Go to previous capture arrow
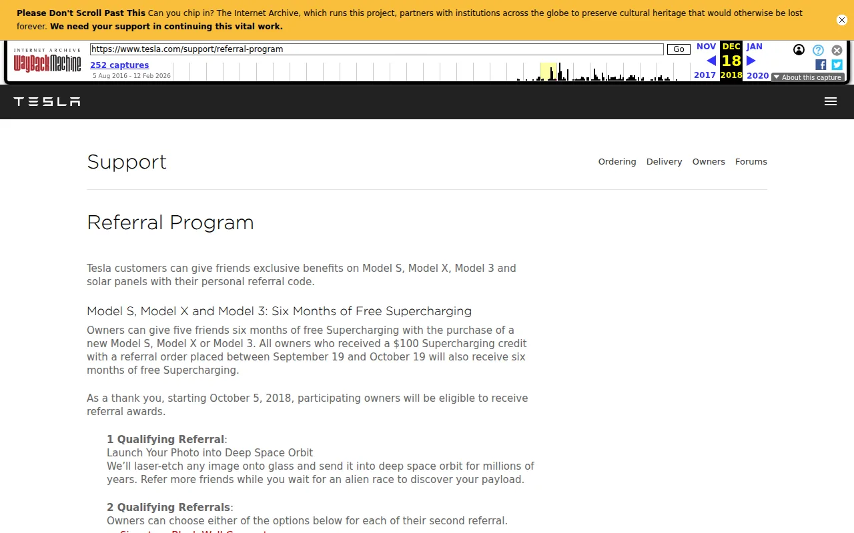Image resolution: width=854 pixels, height=533 pixels. click(711, 61)
